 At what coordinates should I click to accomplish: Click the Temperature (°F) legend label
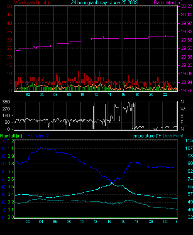pos(146,136)
